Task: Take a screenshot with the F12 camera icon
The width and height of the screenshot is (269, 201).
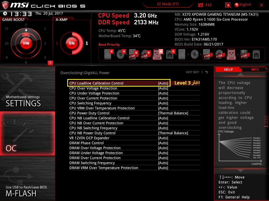Action: 200,5
